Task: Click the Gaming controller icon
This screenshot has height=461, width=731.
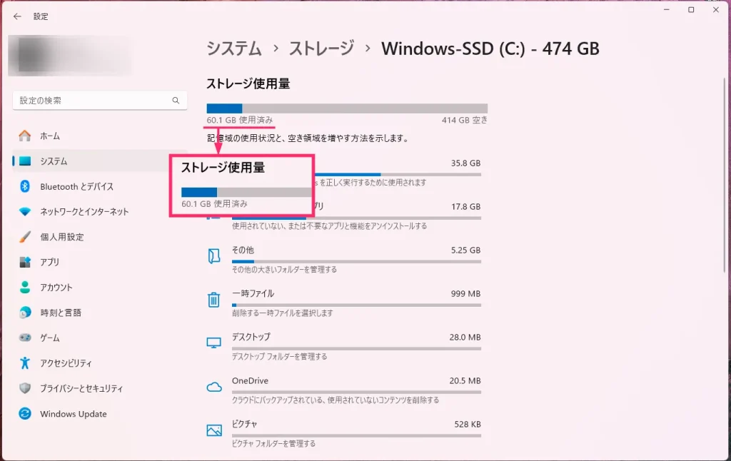Action: pos(25,338)
